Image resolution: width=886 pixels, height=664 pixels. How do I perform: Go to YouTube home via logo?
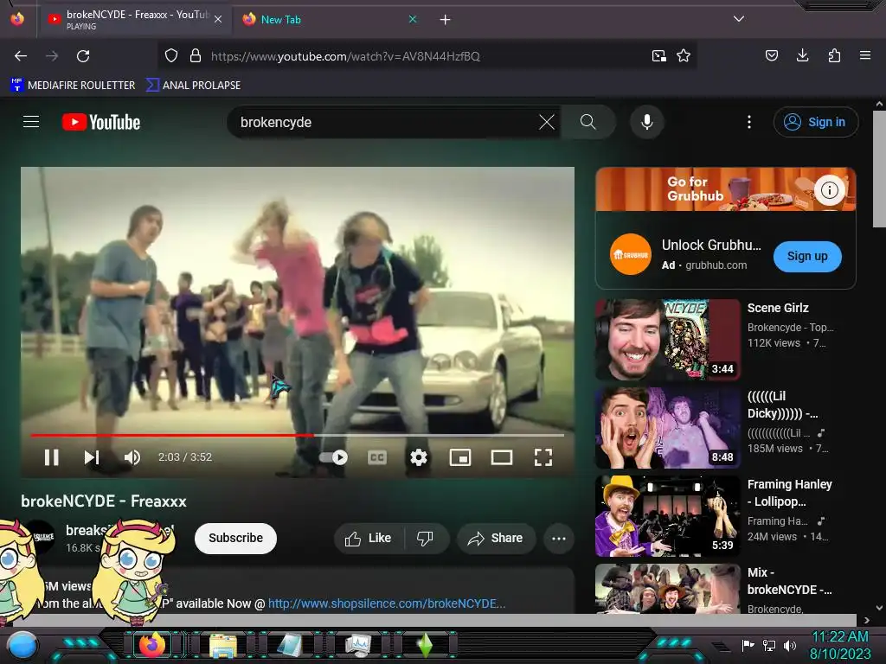coord(101,122)
